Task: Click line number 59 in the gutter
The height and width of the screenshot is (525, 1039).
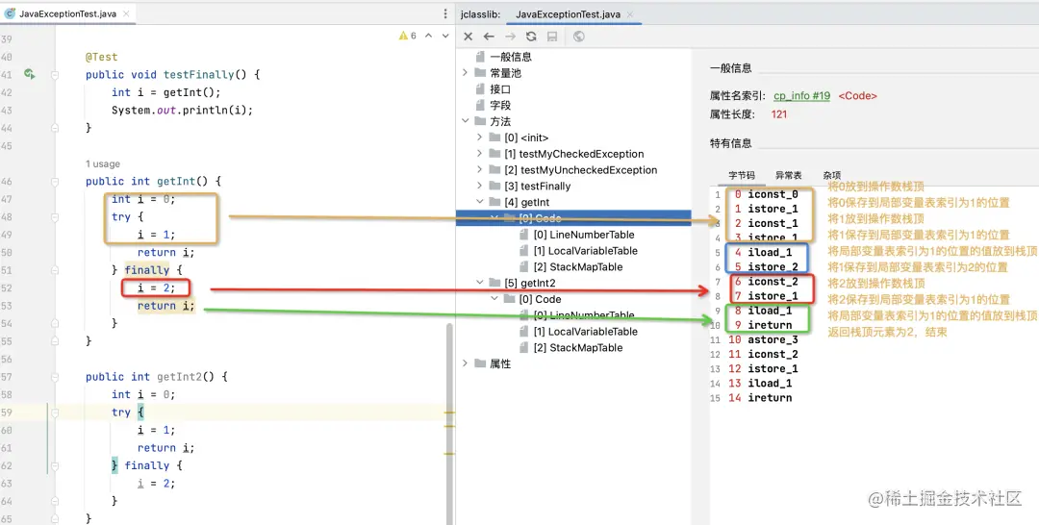Action: (7, 412)
